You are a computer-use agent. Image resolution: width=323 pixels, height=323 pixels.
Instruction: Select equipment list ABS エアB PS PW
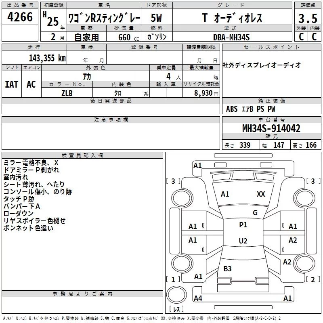coord(250,109)
